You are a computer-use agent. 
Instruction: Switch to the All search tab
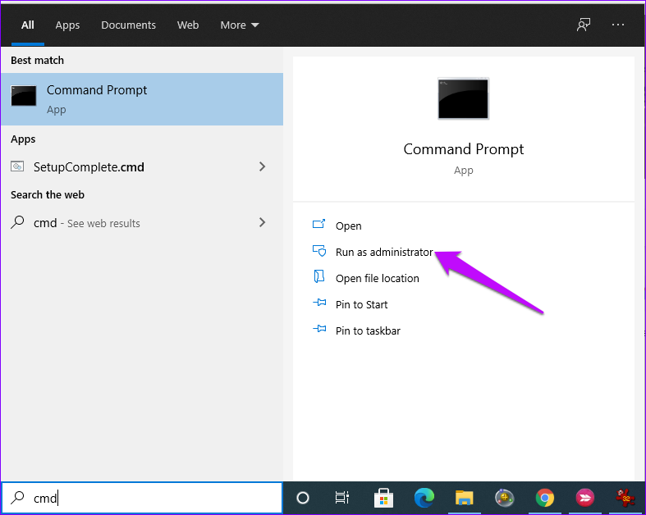pyautogui.click(x=28, y=25)
